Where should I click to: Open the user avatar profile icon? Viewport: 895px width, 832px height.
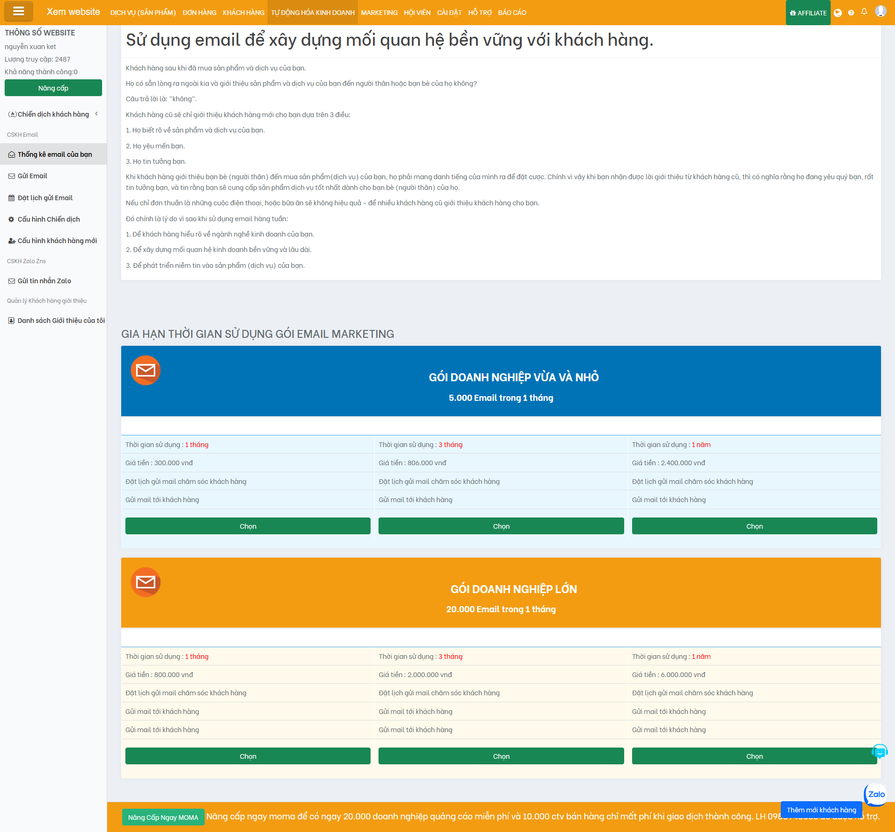(880, 11)
